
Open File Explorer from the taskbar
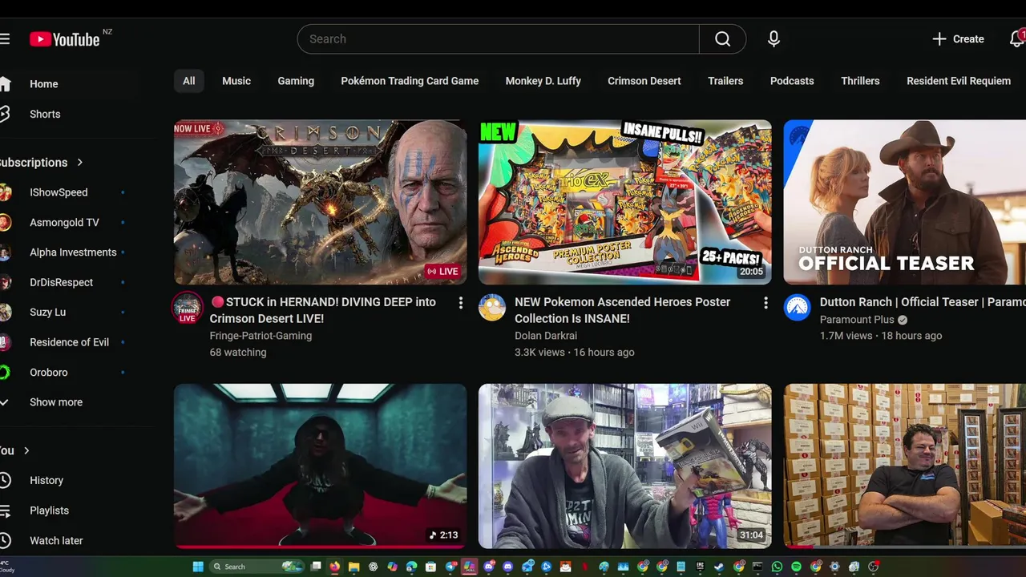tap(353, 567)
